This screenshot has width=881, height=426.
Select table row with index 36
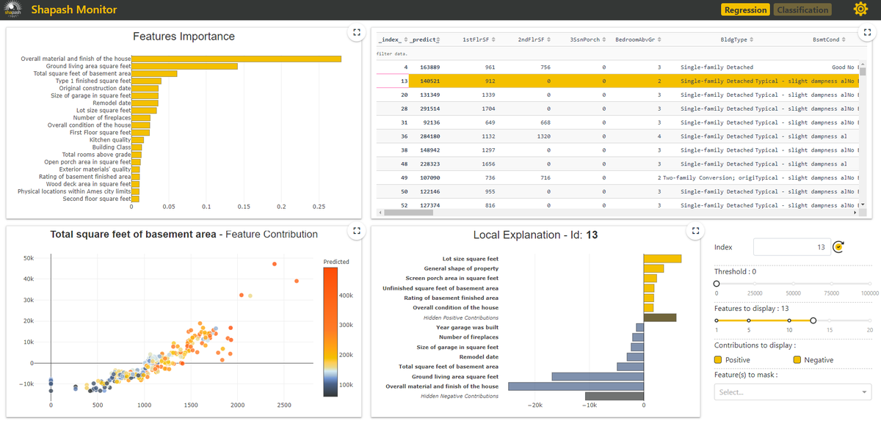click(x=618, y=136)
